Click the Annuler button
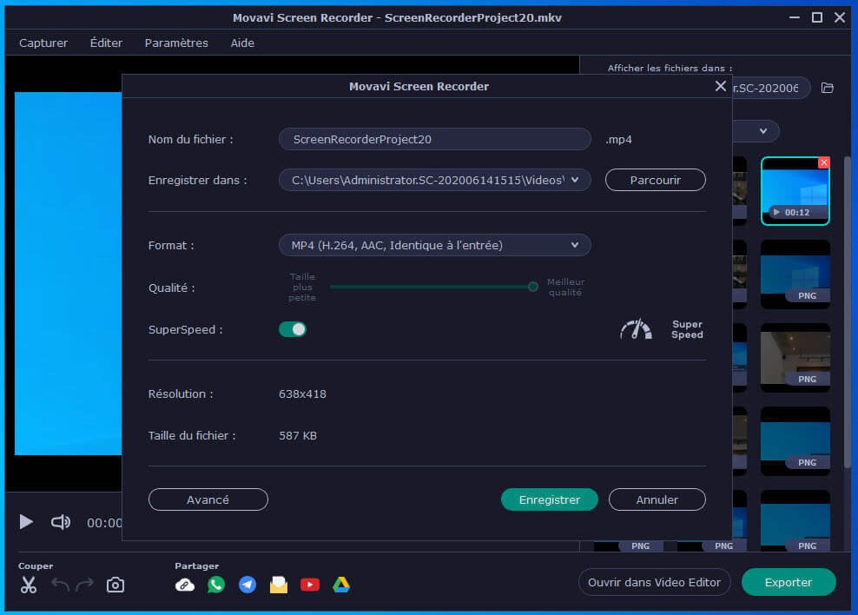The width and height of the screenshot is (858, 615). click(x=657, y=499)
